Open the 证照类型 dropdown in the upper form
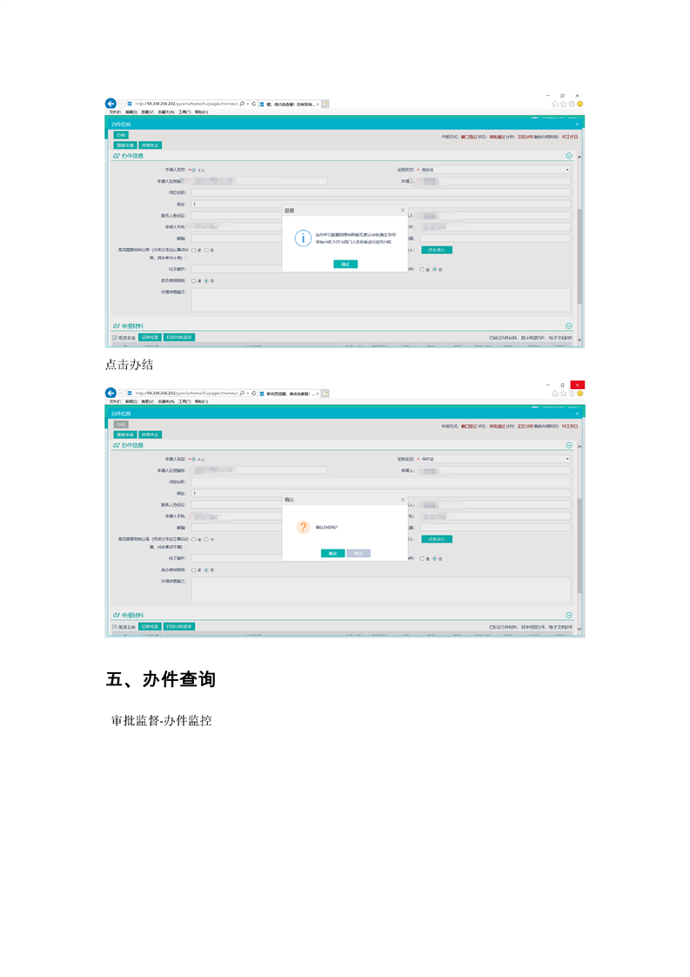 [x=495, y=169]
